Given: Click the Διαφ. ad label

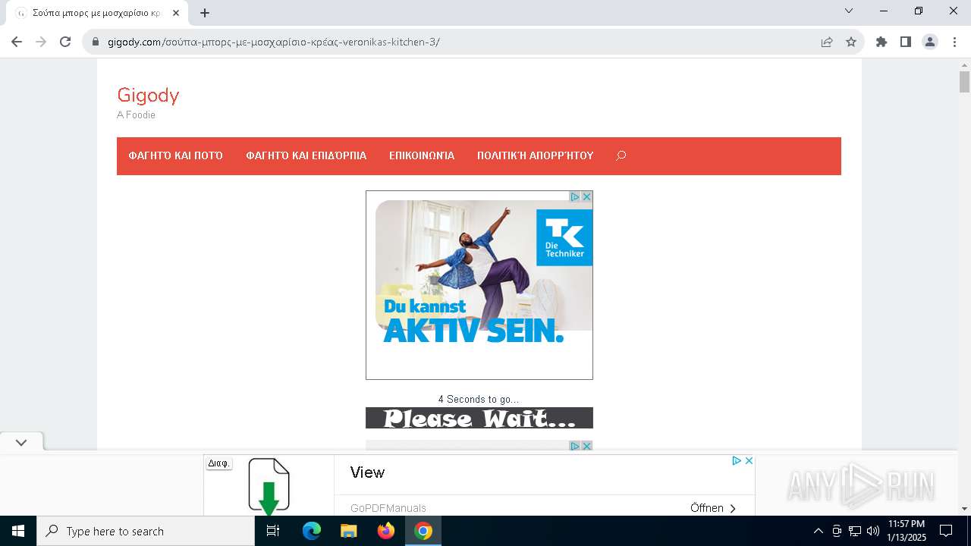Looking at the screenshot, I should tap(218, 463).
